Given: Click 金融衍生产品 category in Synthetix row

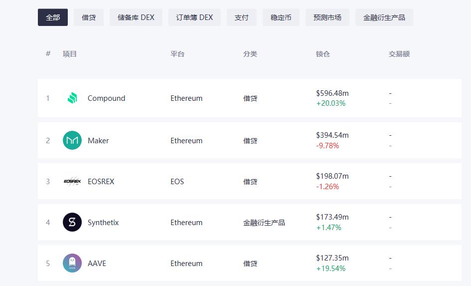Looking at the screenshot, I should pos(264,223).
